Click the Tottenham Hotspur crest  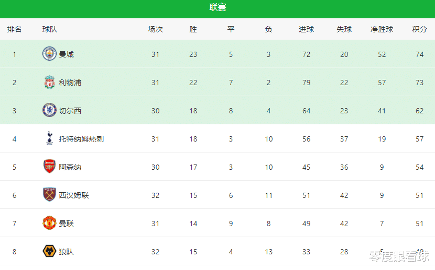pos(49,138)
